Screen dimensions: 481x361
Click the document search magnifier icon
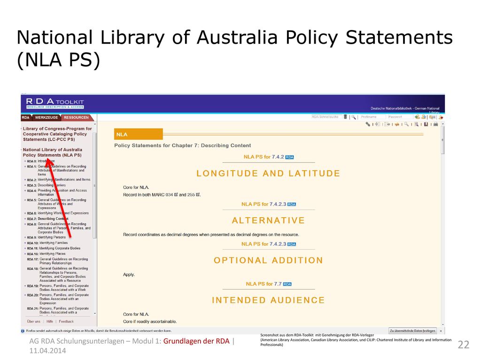[406, 124]
